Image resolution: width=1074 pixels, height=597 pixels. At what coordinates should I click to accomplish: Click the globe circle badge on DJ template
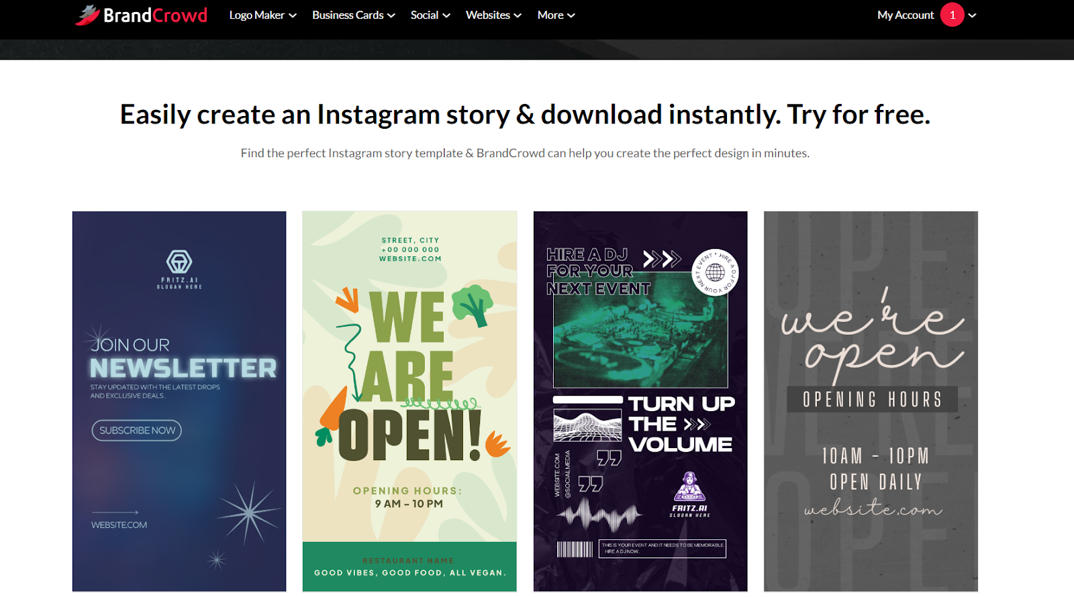715,272
